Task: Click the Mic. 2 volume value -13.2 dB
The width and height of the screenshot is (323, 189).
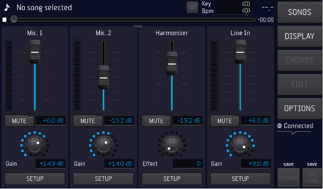Action: pos(119,121)
